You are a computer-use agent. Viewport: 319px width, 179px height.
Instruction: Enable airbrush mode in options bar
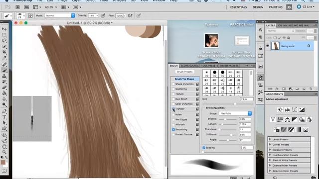click(x=130, y=15)
